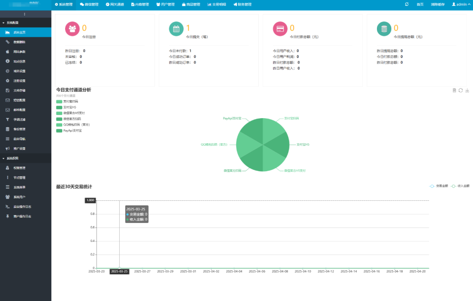
Task: Click the pink credit card payment icon
Action: coord(280,29)
